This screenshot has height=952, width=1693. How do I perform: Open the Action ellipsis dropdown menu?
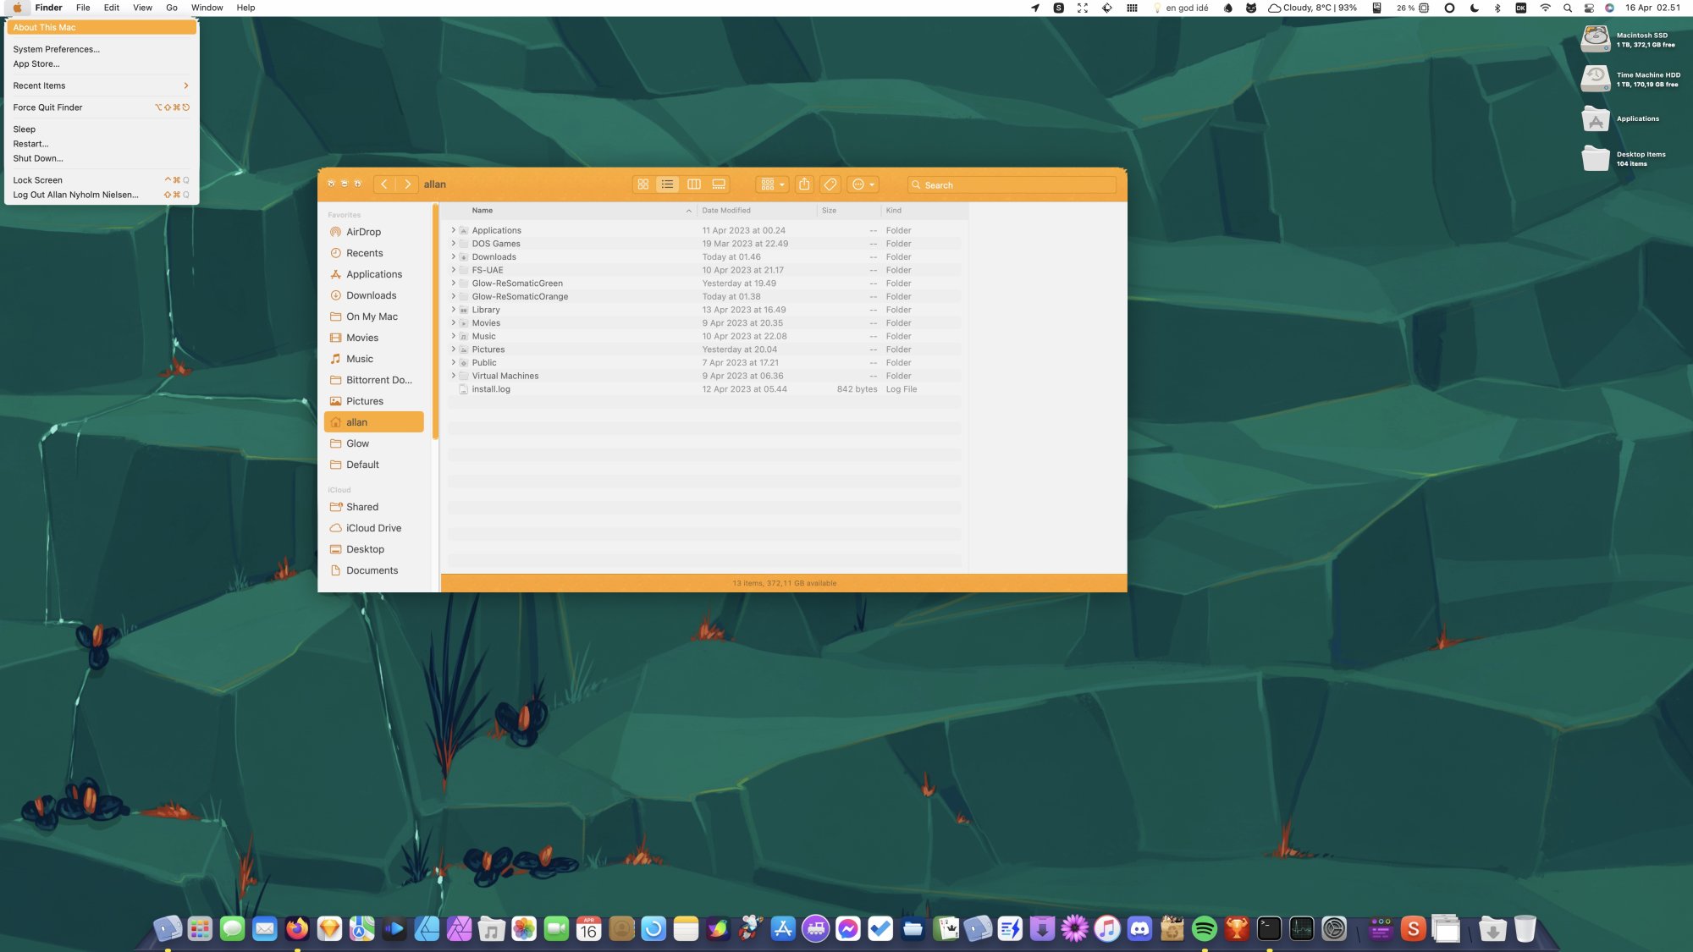pyautogui.click(x=863, y=184)
